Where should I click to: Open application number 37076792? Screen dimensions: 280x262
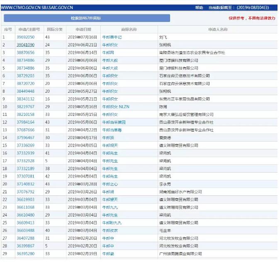pyautogui.click(x=26, y=192)
